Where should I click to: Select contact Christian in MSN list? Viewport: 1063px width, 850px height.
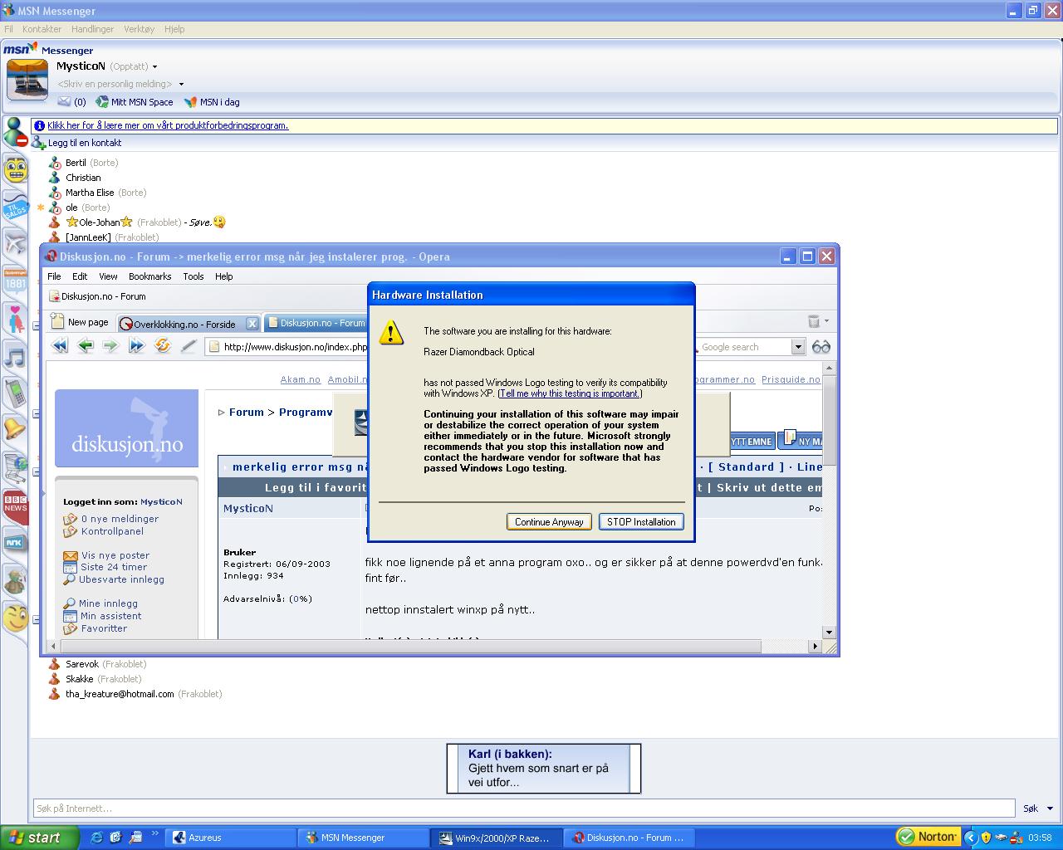[x=83, y=178]
